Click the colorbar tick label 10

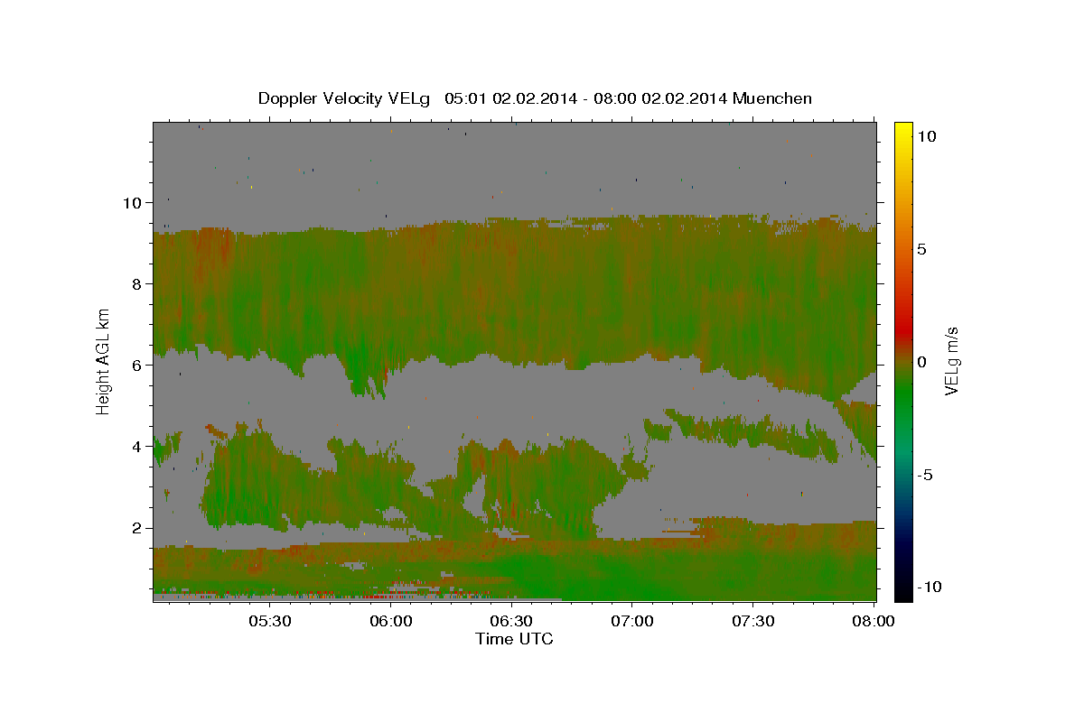tap(927, 136)
